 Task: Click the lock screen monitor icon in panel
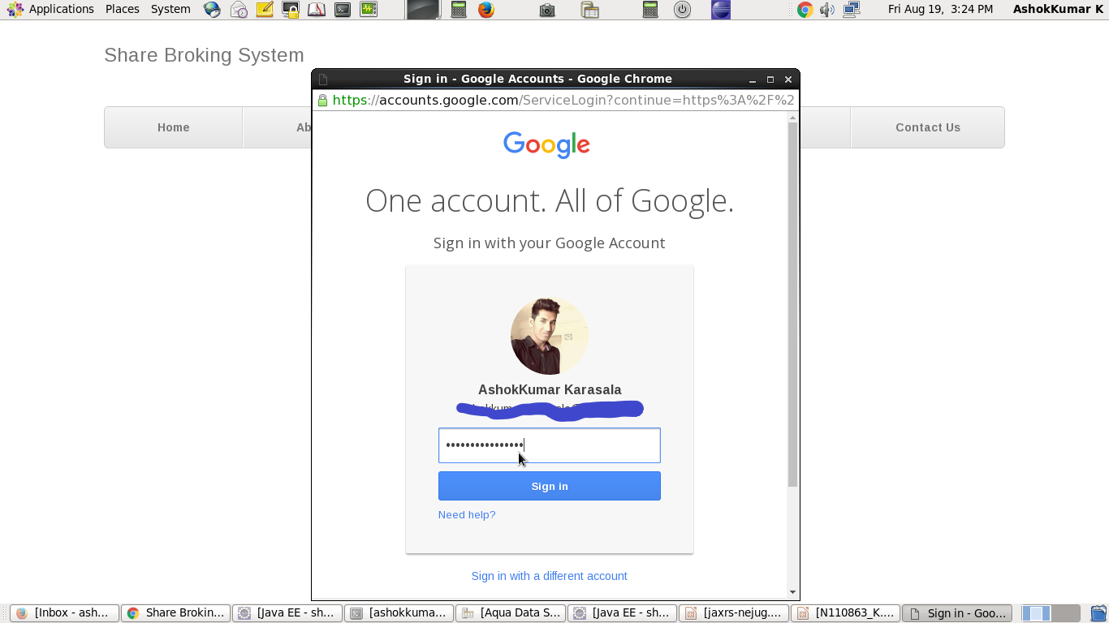pos(291,10)
